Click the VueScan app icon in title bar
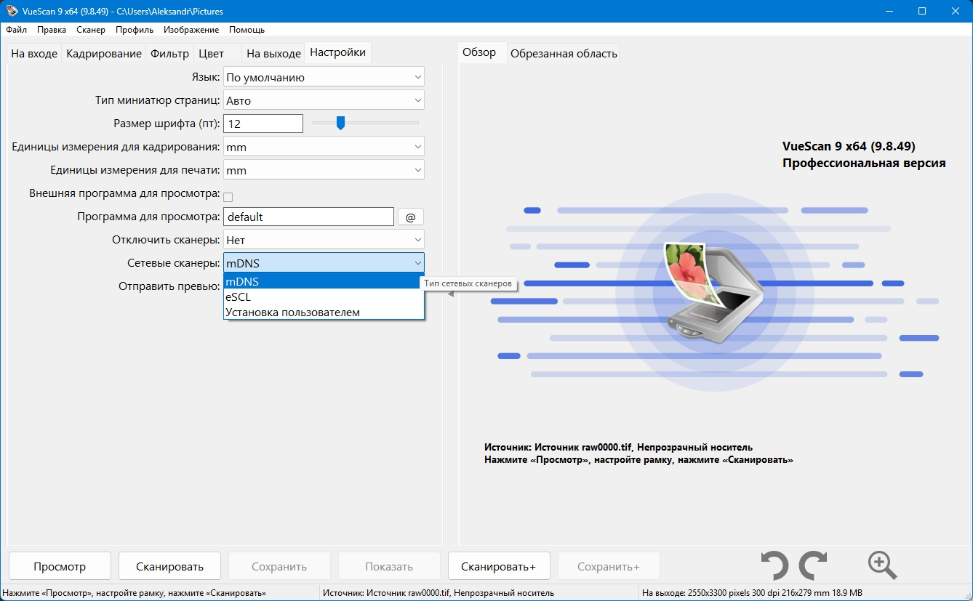 click(x=12, y=11)
